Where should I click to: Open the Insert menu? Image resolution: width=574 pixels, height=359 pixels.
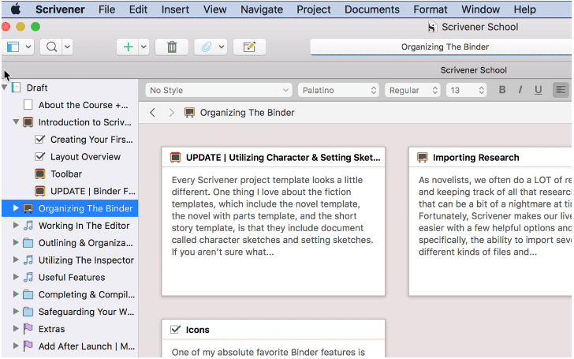point(175,9)
